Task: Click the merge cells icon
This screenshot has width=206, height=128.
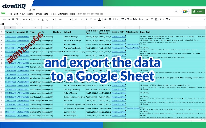Action: [115, 19]
